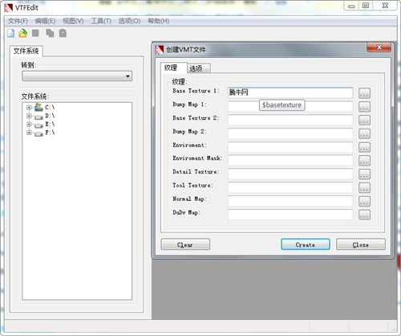
Task: Click the Base Texture 1 input field
Action: tap(290, 92)
